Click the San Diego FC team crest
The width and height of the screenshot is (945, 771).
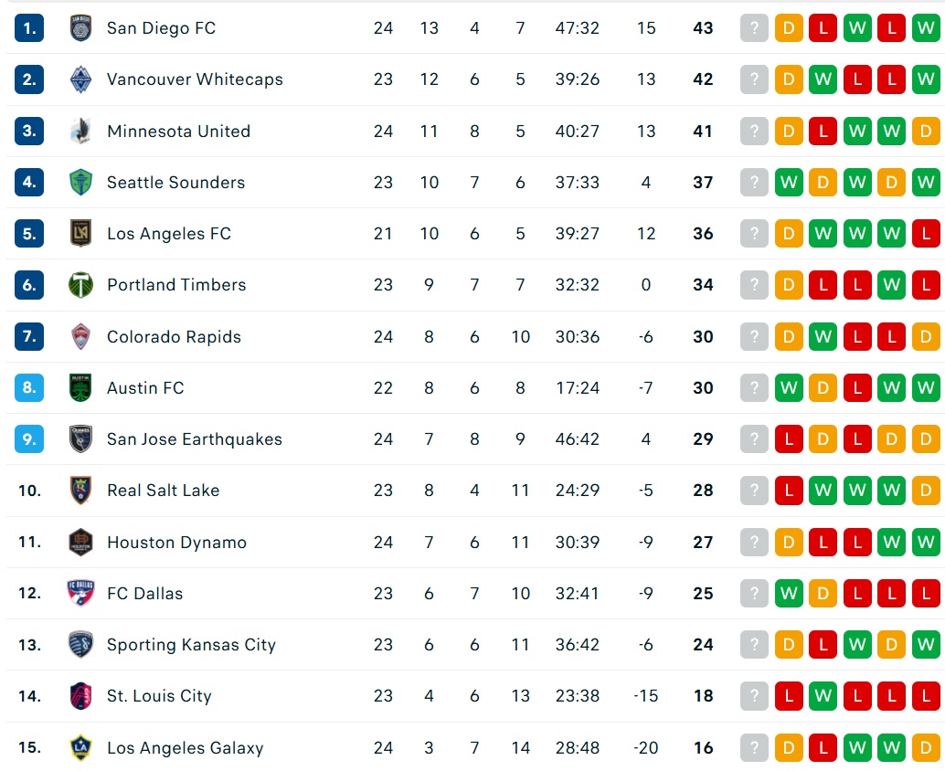(80, 28)
